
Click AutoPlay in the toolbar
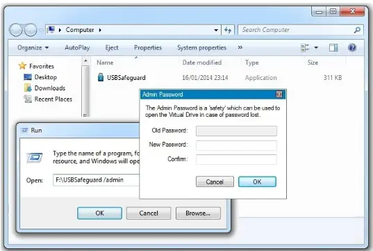pyautogui.click(x=77, y=48)
